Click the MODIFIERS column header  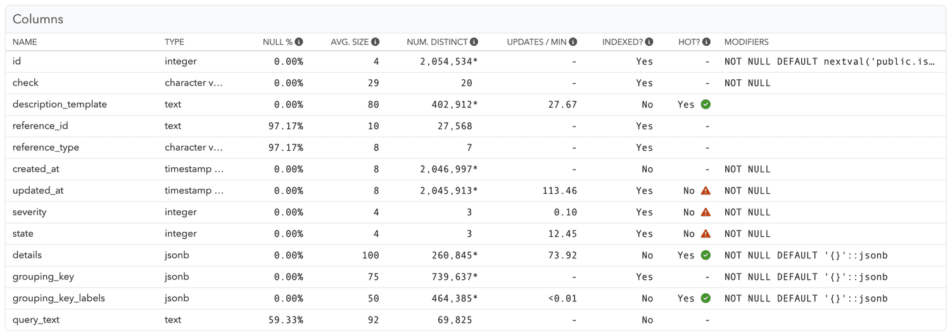pos(746,42)
